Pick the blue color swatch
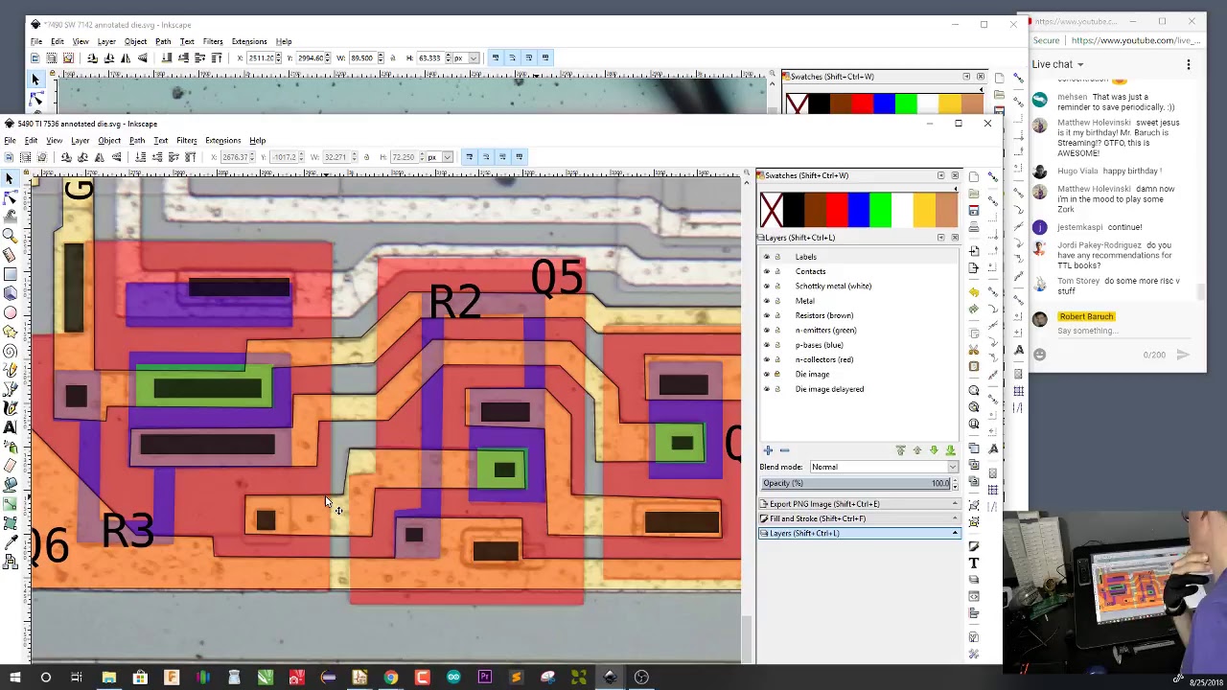Screen dimensions: 1227x690 pos(858,210)
